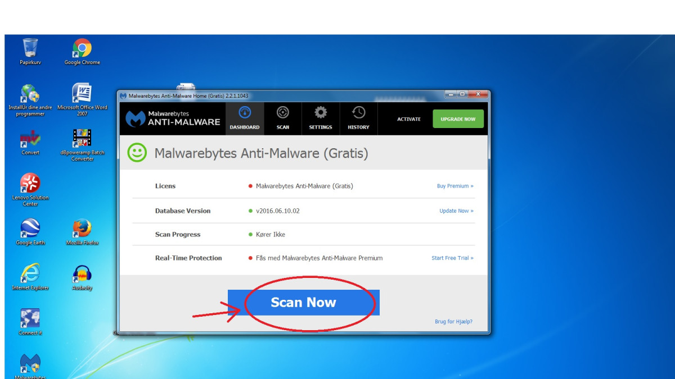The height and width of the screenshot is (379, 675).
Task: Click the Kører Ikke scan progress status
Action: coord(271,235)
